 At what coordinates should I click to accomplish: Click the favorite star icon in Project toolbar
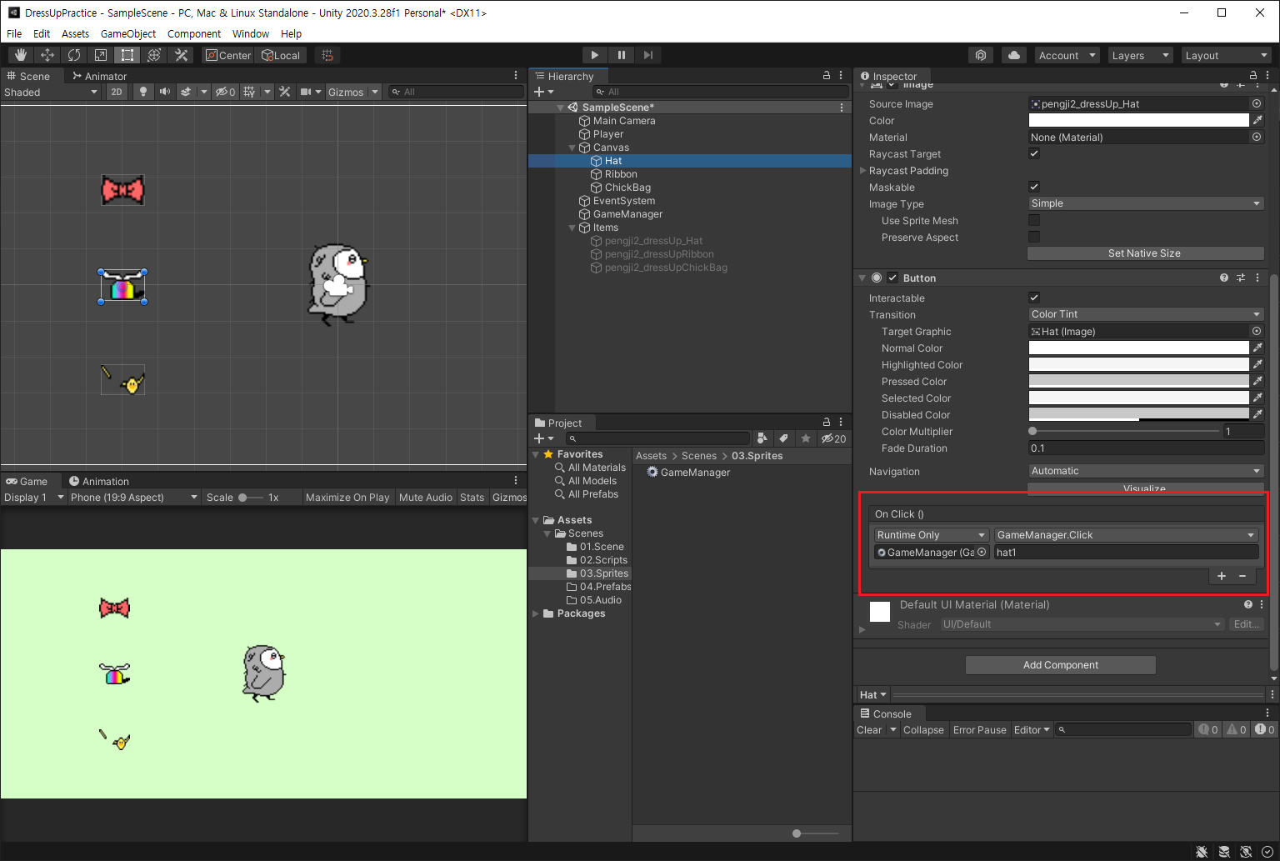[x=805, y=438]
